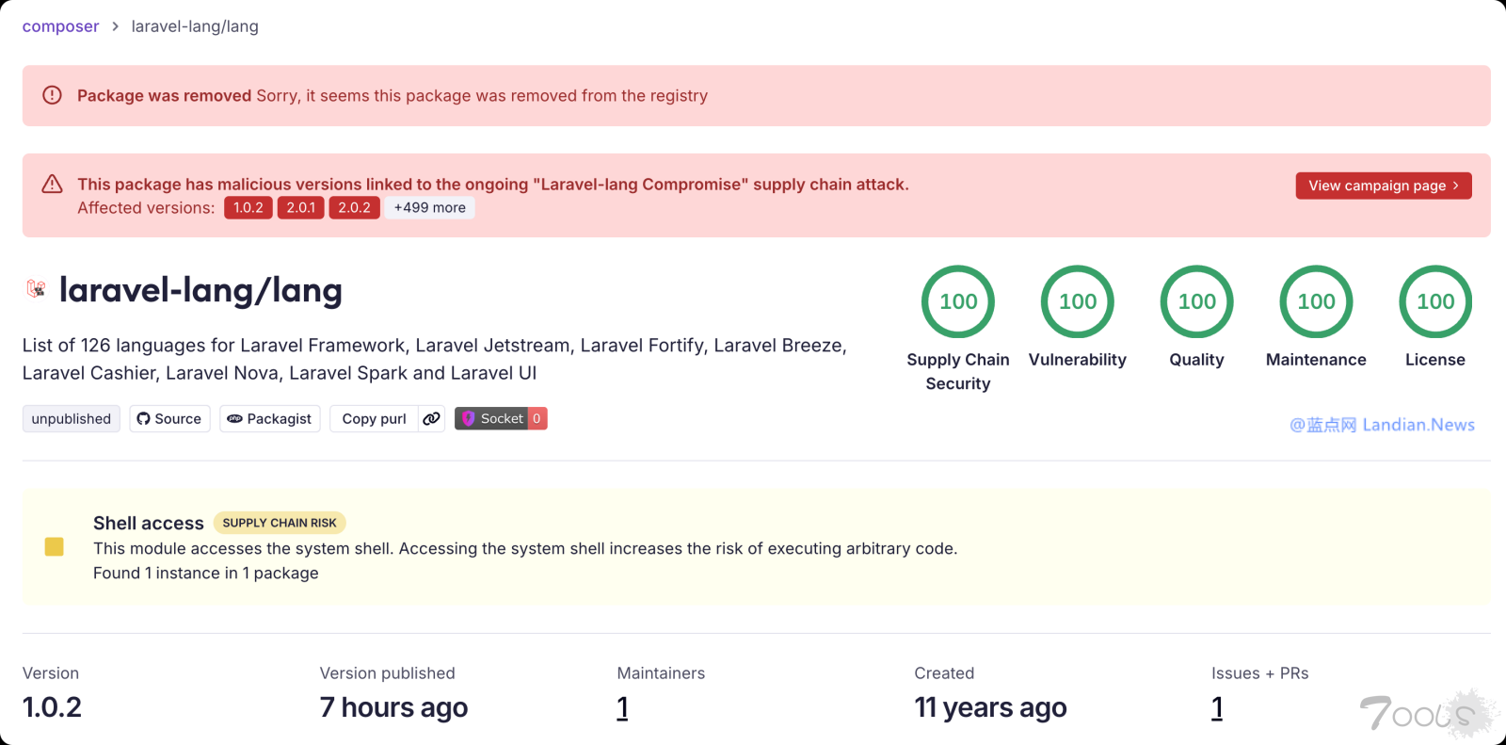Click the Packagist logo icon
The height and width of the screenshot is (745, 1506).
[x=235, y=419]
